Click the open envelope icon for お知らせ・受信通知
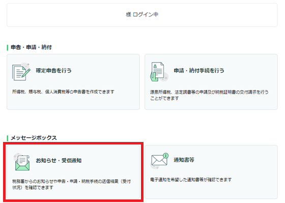This screenshot has width=285, height=203. (21, 162)
